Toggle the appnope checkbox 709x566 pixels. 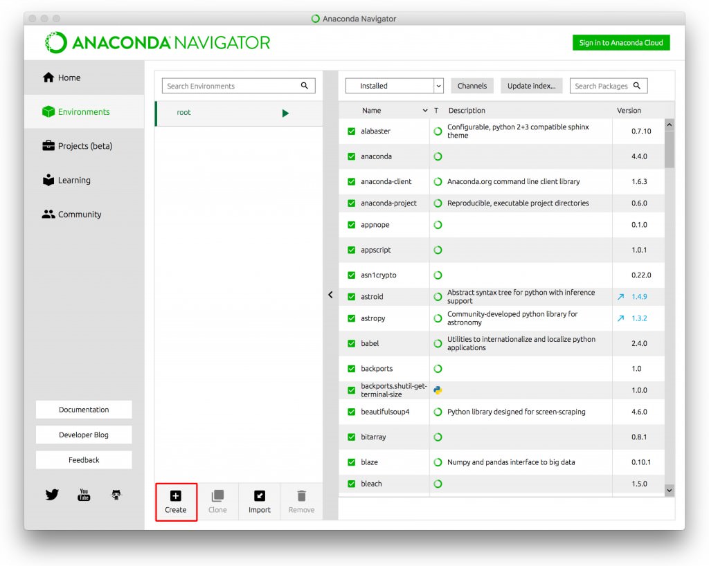click(351, 225)
